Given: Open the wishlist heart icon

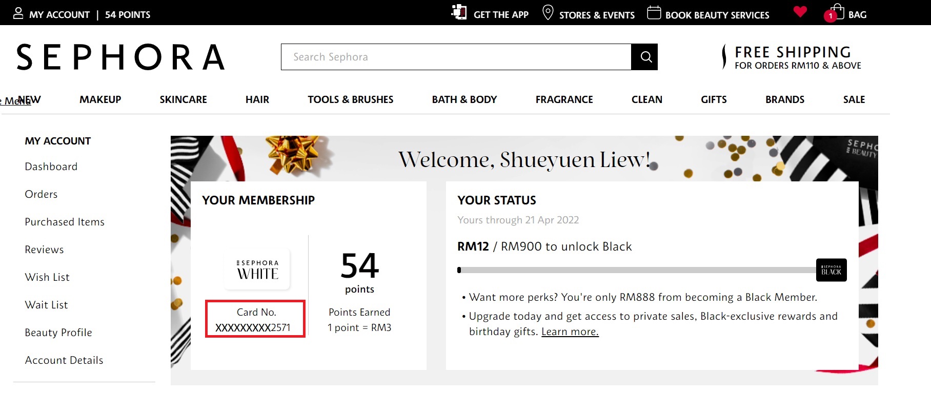Looking at the screenshot, I should (x=800, y=12).
